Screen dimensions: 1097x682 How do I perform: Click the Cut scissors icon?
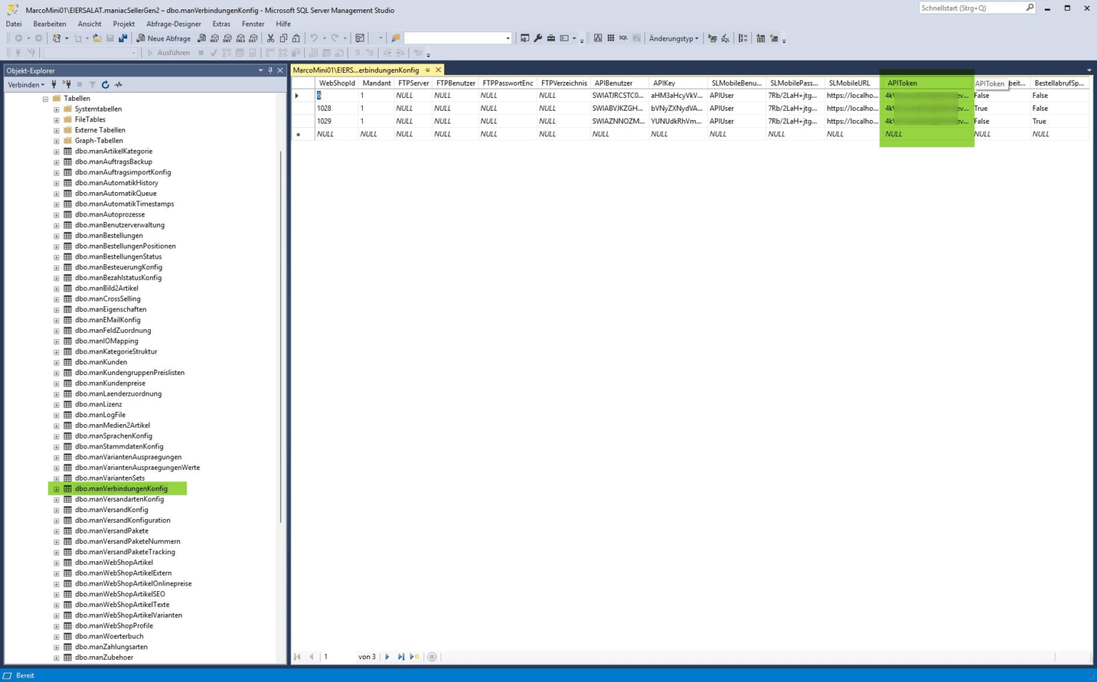(271, 39)
